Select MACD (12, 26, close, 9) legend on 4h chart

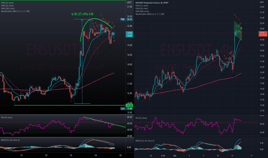point(145,141)
